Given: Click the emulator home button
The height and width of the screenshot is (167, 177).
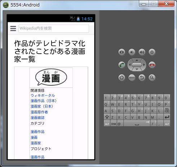Looking at the screenshot, I should 121,78.
